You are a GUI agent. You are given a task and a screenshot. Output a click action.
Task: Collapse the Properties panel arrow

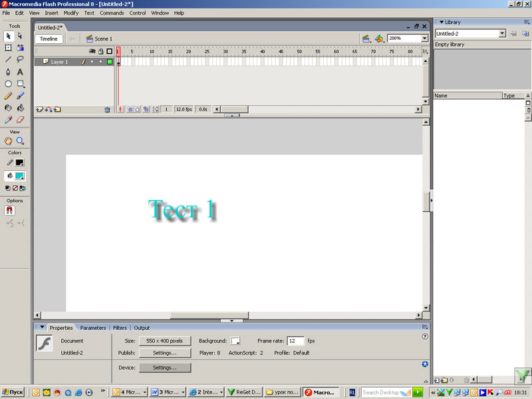coord(42,327)
